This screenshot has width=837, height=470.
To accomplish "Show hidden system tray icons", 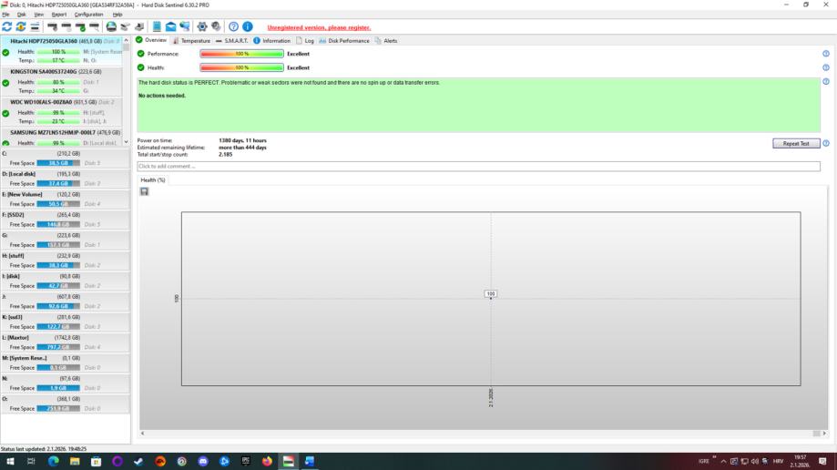I will (x=723, y=461).
